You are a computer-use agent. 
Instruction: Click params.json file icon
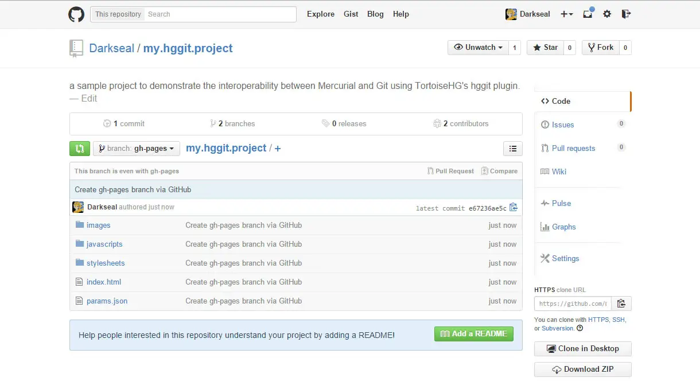[x=80, y=301]
